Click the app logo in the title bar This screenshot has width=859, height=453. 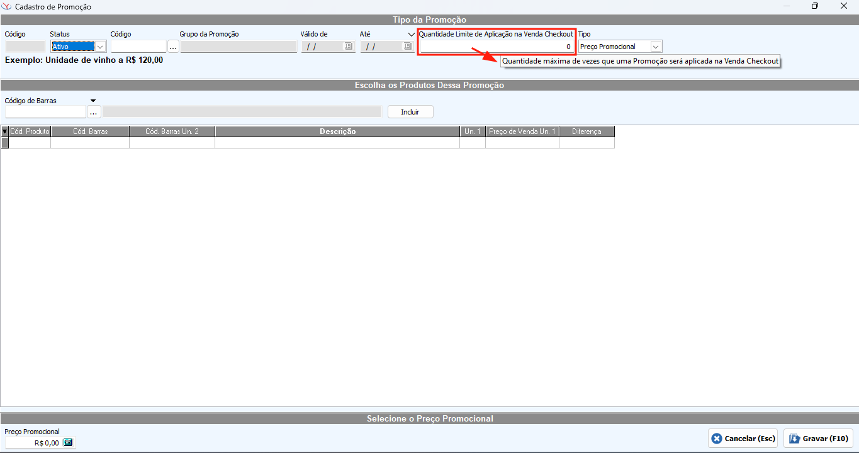7,6
